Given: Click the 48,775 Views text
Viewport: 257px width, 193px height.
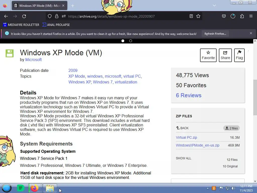Looking at the screenshot, I should (192, 75).
